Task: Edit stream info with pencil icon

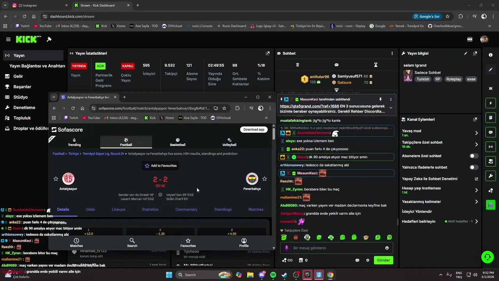Action: [x=465, y=53]
